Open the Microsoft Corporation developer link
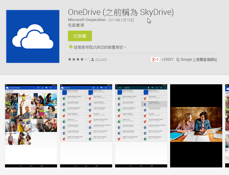 [87, 20]
